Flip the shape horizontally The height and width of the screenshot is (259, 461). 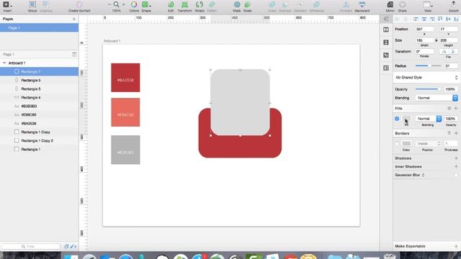[444, 51]
